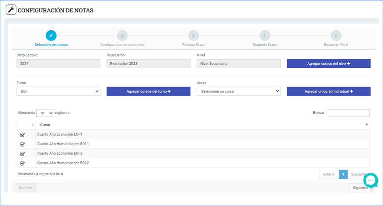
Task: Click step 3 circle Primera Etapa
Action: point(193,36)
